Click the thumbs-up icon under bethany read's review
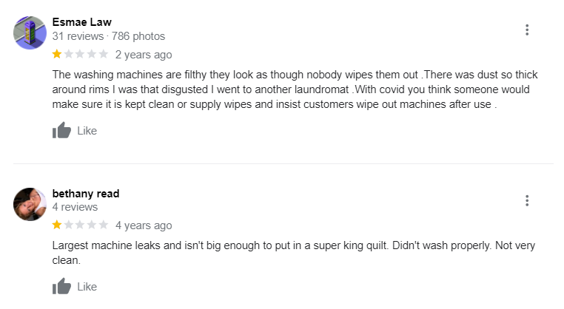This screenshot has height=309, width=564. (61, 286)
